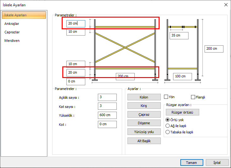Select İskele Ayarları in the sidebar
The width and height of the screenshot is (231, 168).
[24, 15]
